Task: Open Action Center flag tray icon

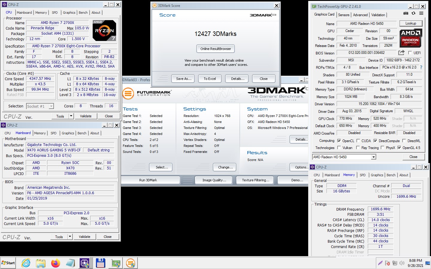Action: pyautogui.click(x=388, y=263)
